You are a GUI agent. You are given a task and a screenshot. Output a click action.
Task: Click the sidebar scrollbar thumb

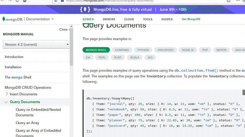(72, 46)
